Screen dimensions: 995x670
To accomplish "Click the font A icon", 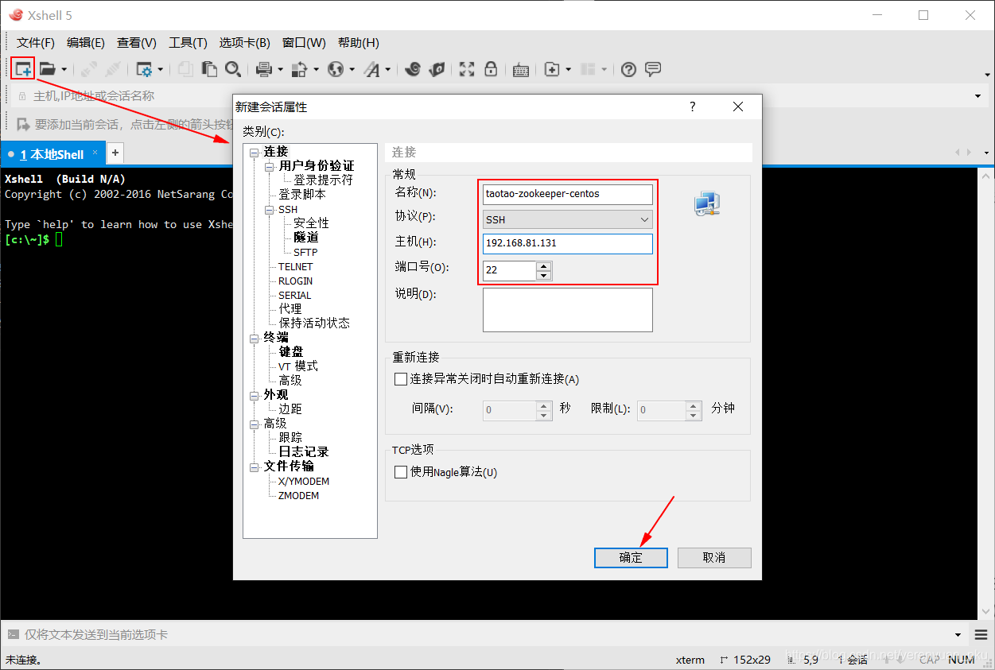I will (x=372, y=69).
